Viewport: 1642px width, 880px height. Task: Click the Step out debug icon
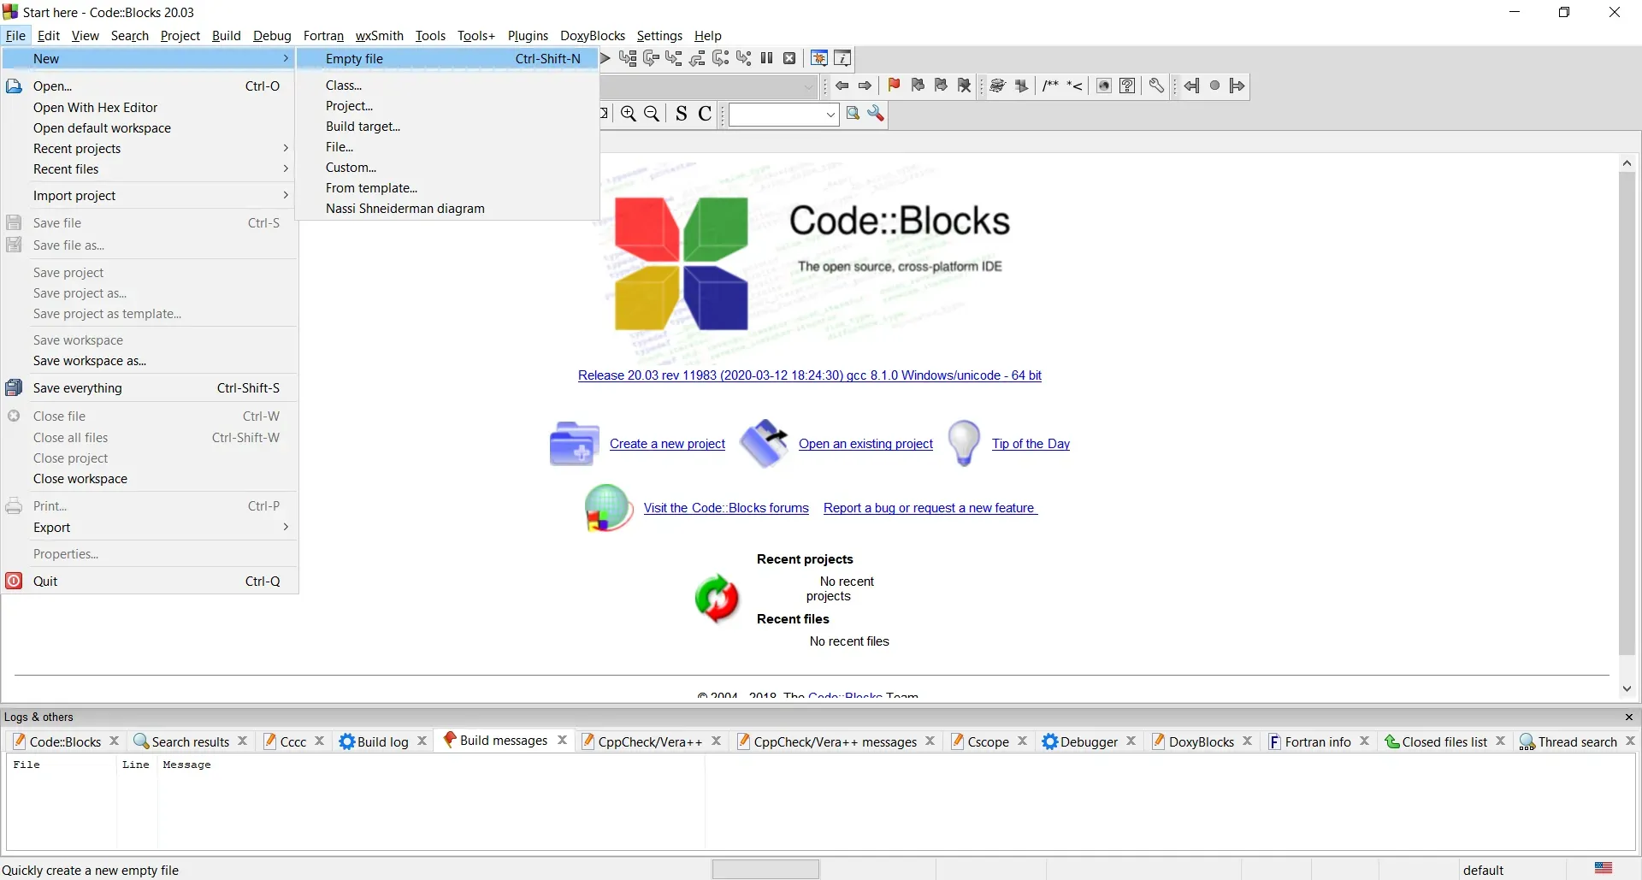[x=697, y=58]
